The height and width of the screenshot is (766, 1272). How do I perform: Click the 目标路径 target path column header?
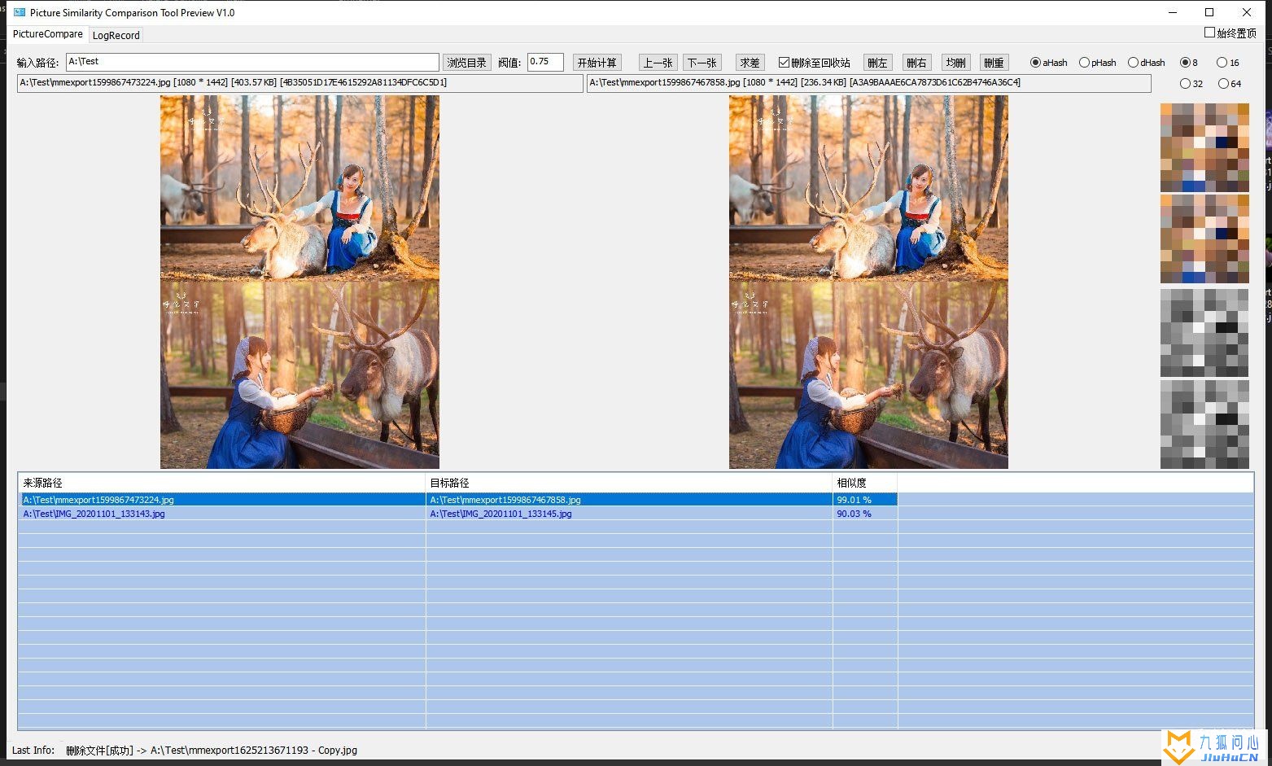[x=629, y=483]
